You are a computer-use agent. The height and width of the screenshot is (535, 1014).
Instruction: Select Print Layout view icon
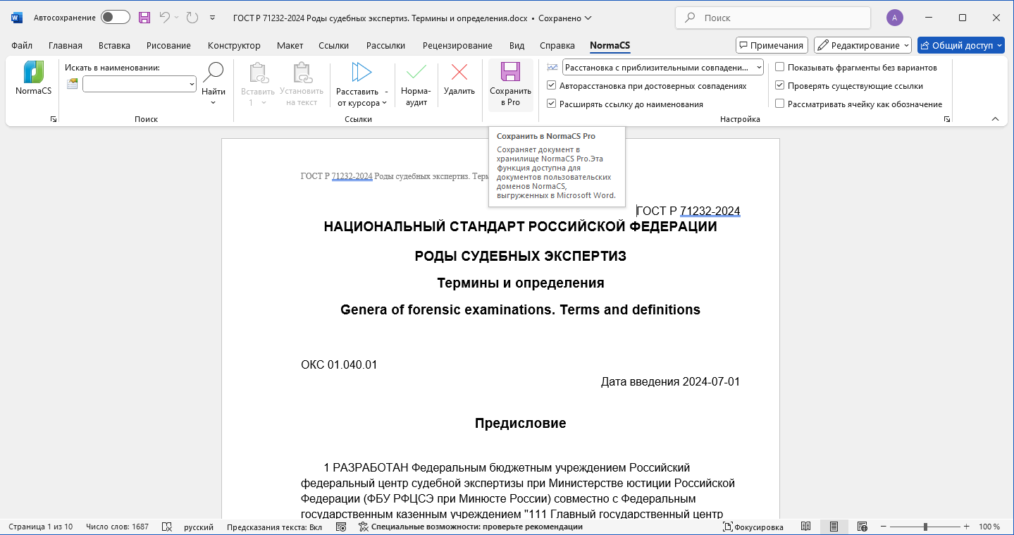tap(834, 527)
